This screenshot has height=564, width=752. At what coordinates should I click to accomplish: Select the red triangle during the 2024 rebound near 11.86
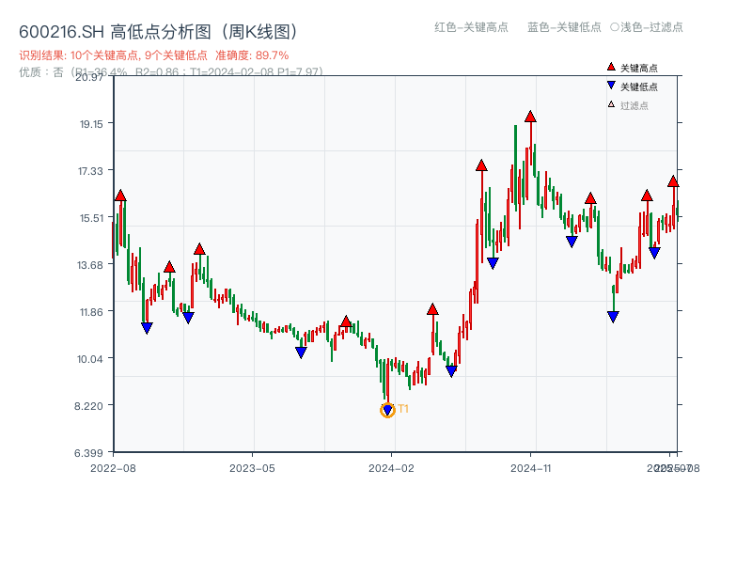(x=433, y=307)
